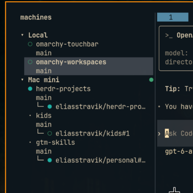Click the >_ terminal icon in the header

pyautogui.click(x=169, y=36)
